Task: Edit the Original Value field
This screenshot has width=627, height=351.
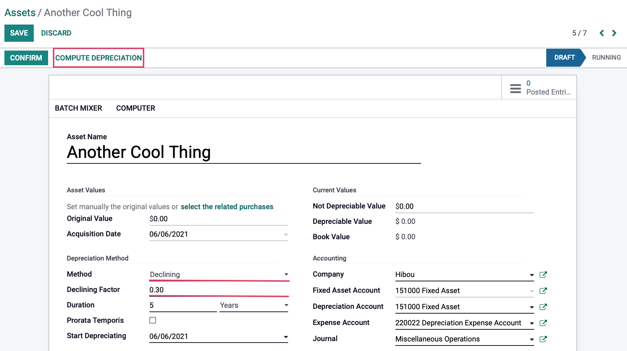Action: [218, 219]
